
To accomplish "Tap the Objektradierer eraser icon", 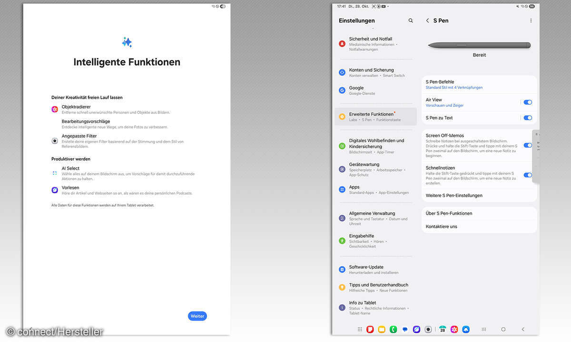I will pos(54,109).
